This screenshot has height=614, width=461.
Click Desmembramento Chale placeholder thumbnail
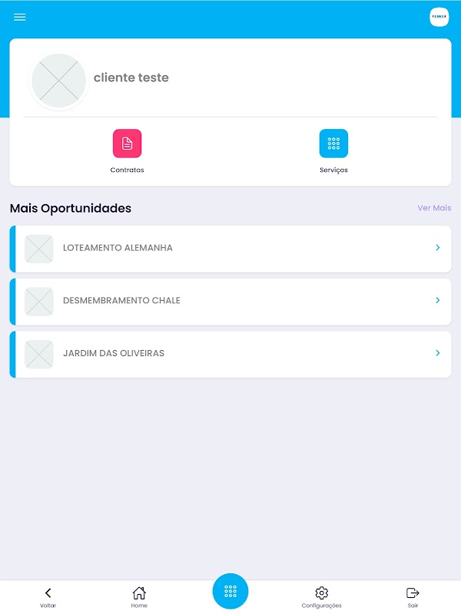coord(39,302)
